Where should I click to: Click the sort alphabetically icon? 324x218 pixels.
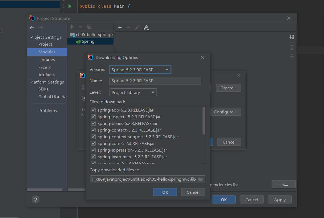[x=292, y=37]
